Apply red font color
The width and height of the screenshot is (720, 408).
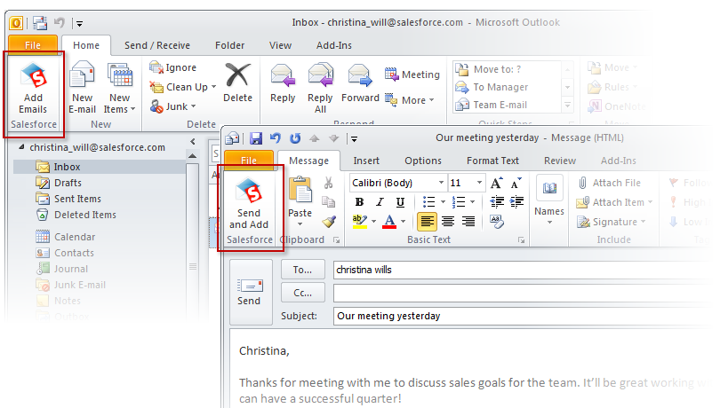389,222
